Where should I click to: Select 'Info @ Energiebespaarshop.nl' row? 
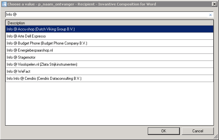coord(110,50)
